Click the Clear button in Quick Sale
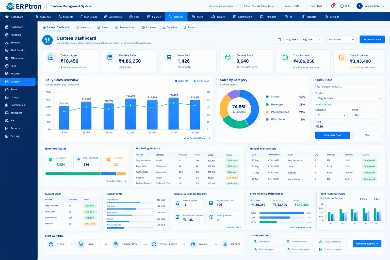Screen dimensions: 390x260 coord(367,135)
